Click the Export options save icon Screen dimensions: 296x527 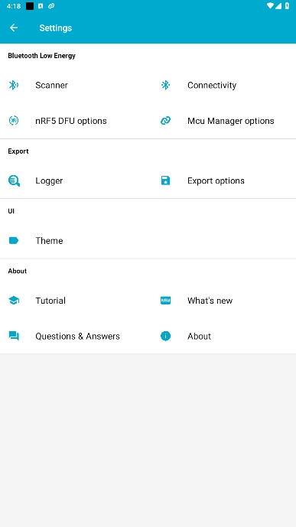(165, 181)
